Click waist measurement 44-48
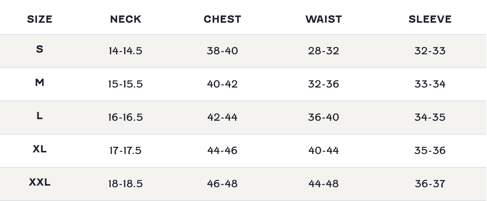Screen dimensions: 487x201 point(323,184)
